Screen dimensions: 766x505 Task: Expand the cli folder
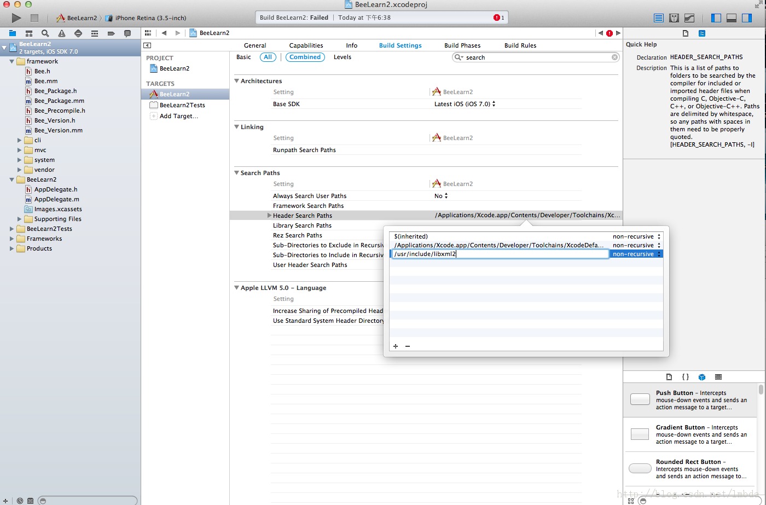(x=20, y=140)
